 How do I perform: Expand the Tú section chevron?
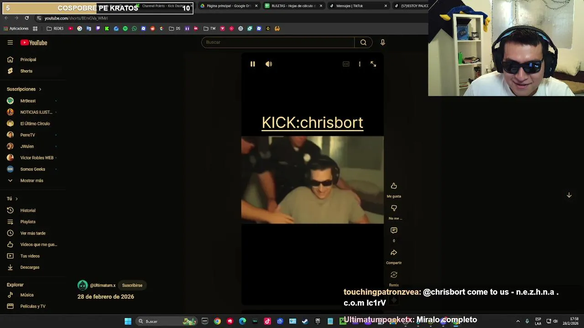click(16, 199)
